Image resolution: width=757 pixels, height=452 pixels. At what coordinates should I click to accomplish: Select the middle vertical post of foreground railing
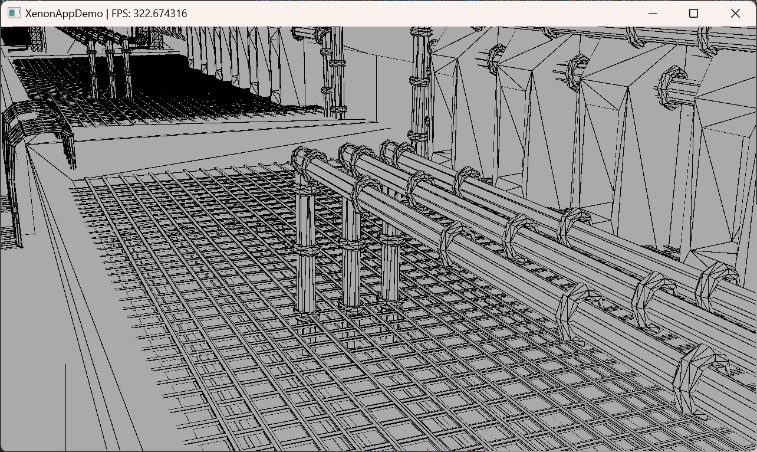pos(350,254)
